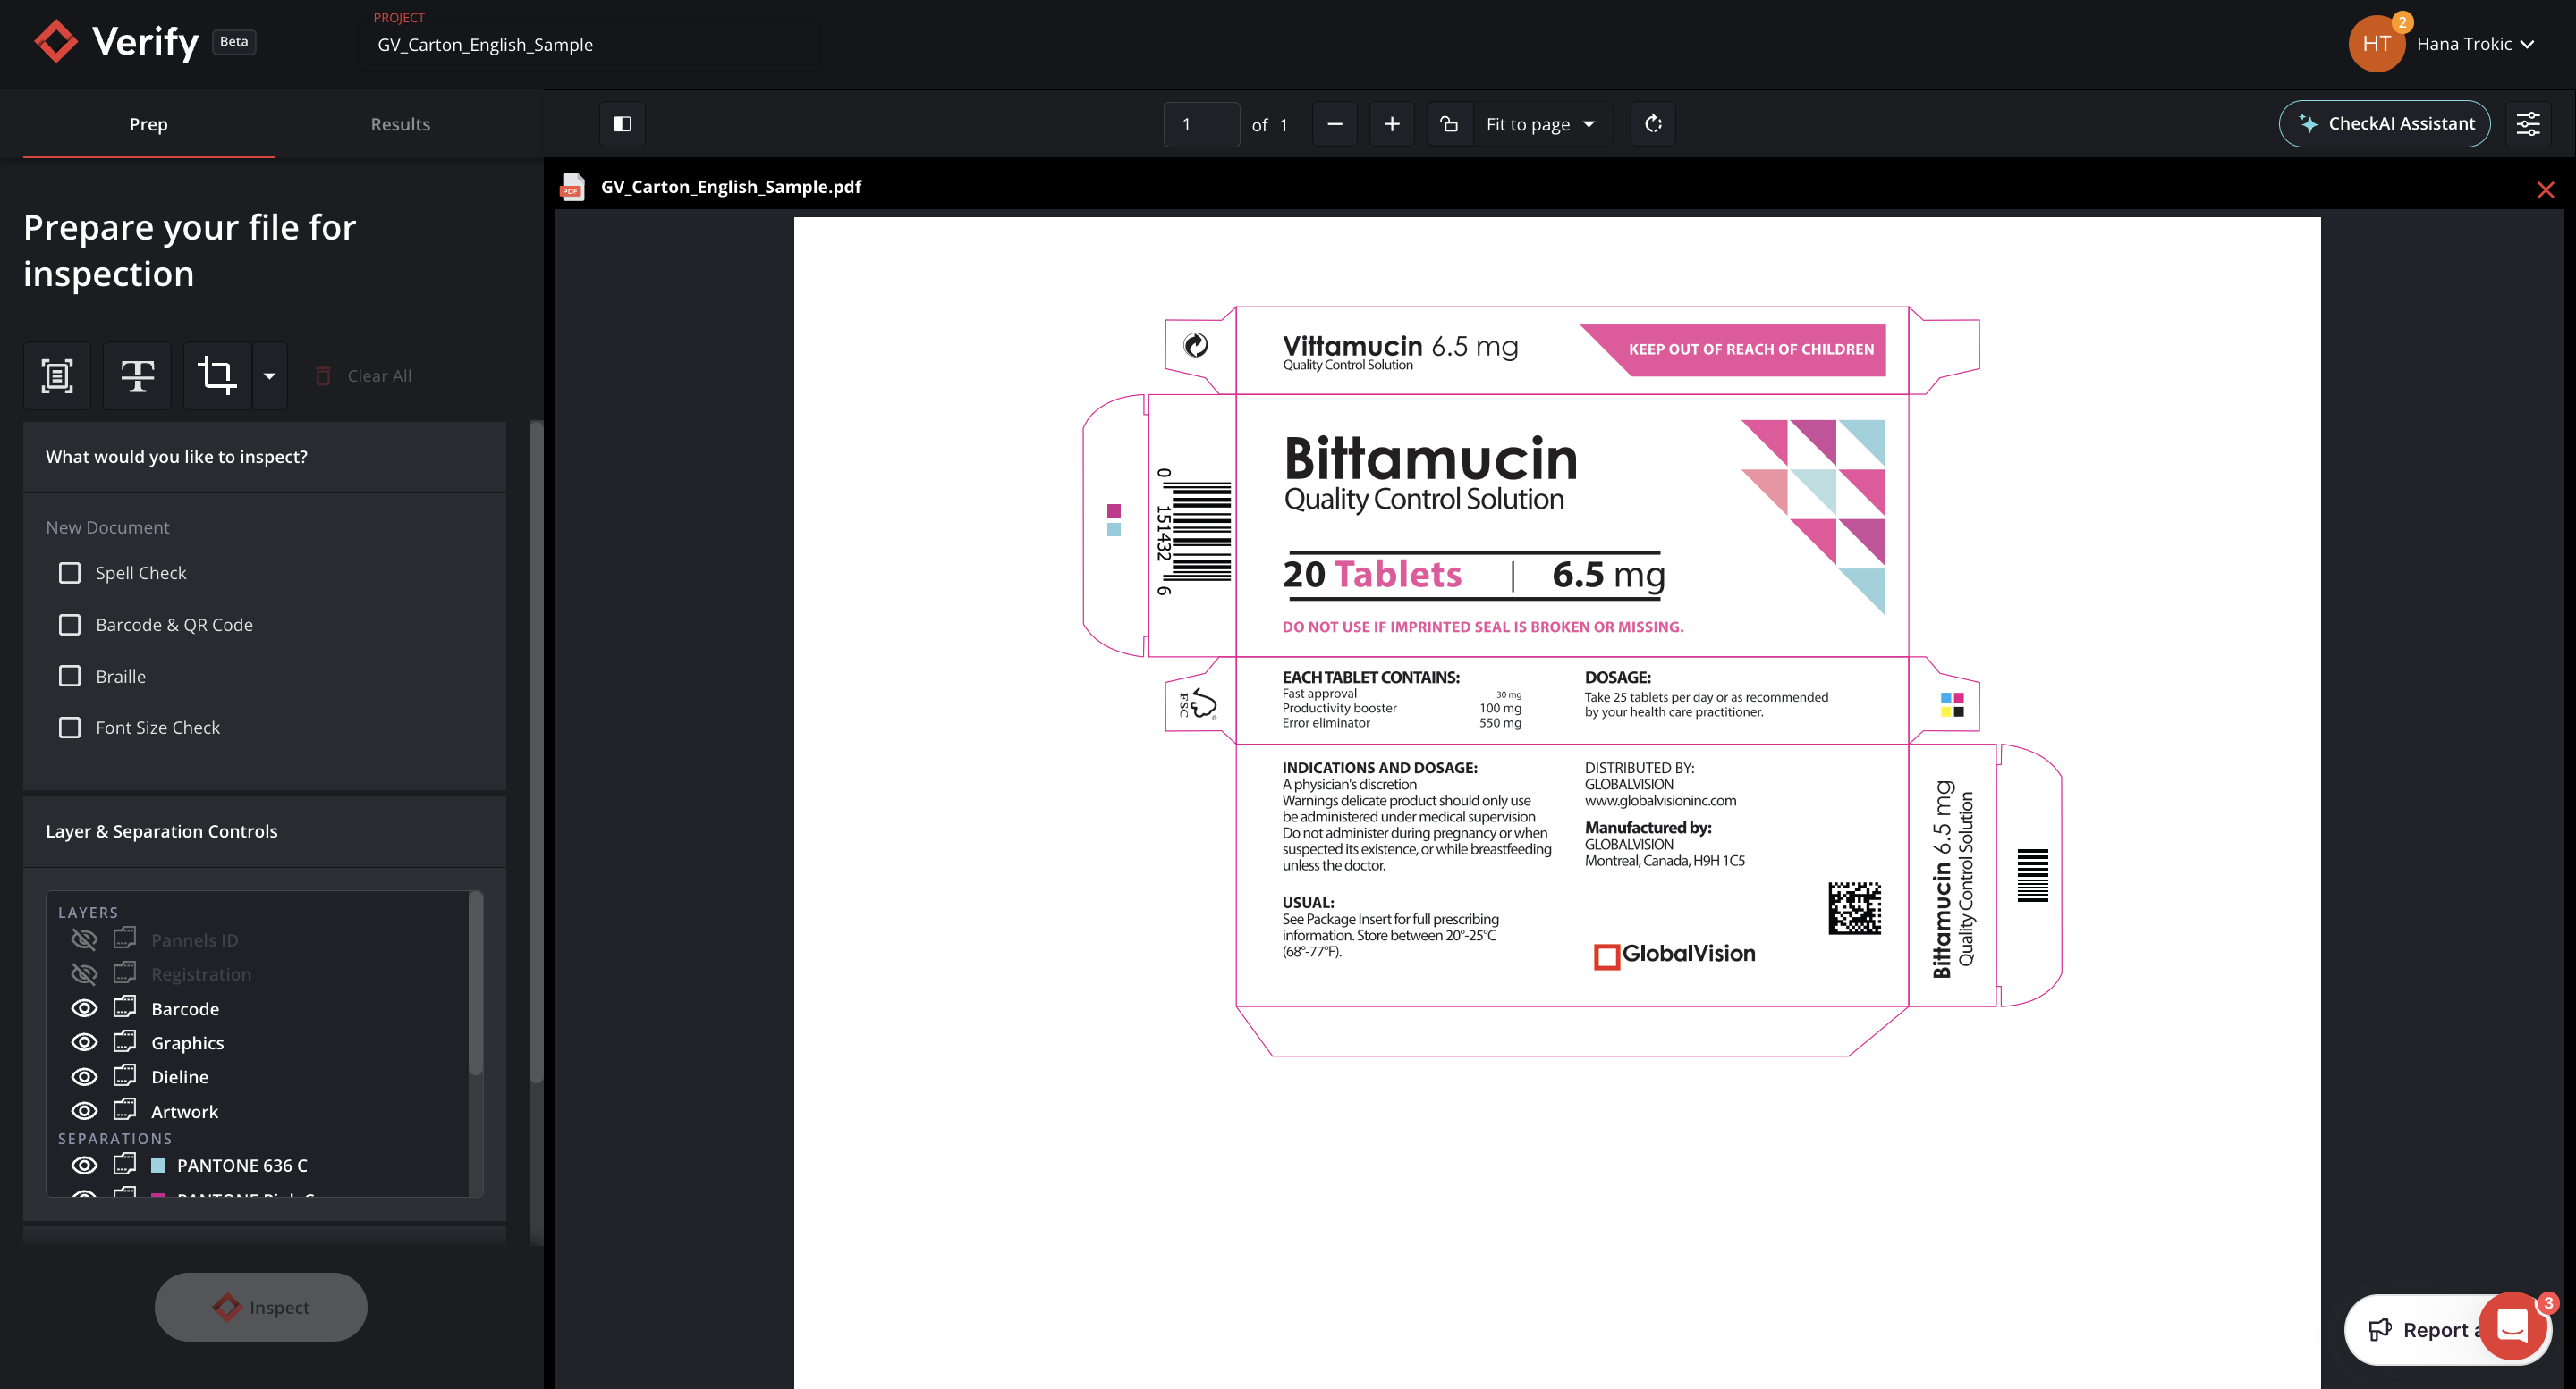Launch the CheckAI Assistant

click(x=2385, y=123)
